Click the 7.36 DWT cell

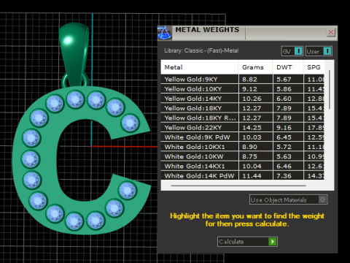[x=288, y=175]
